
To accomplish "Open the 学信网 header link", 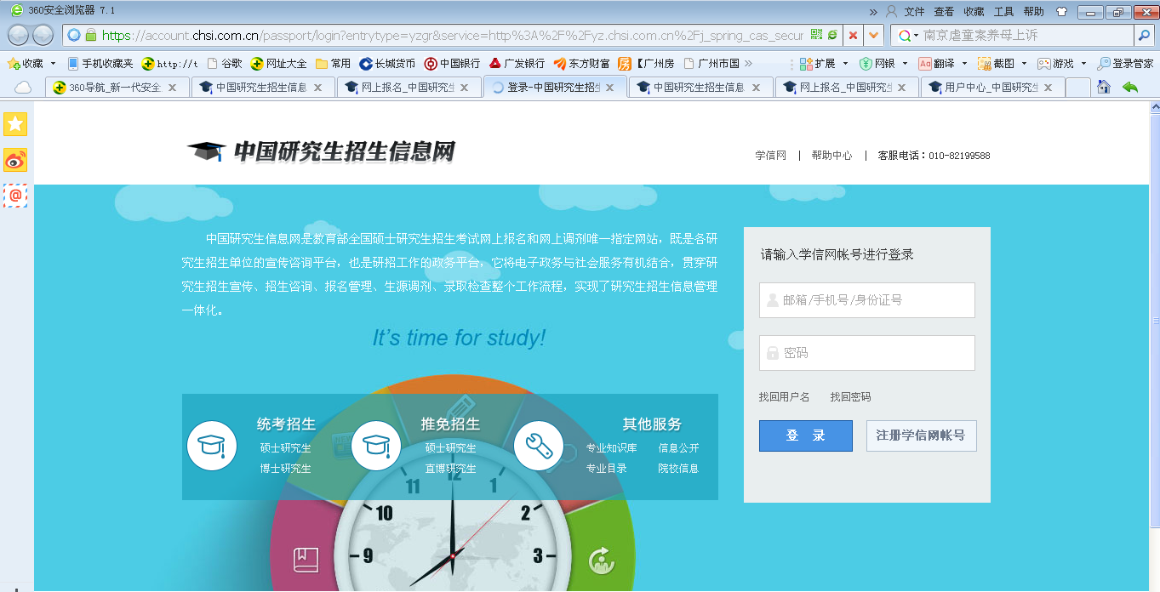I will click(770, 156).
